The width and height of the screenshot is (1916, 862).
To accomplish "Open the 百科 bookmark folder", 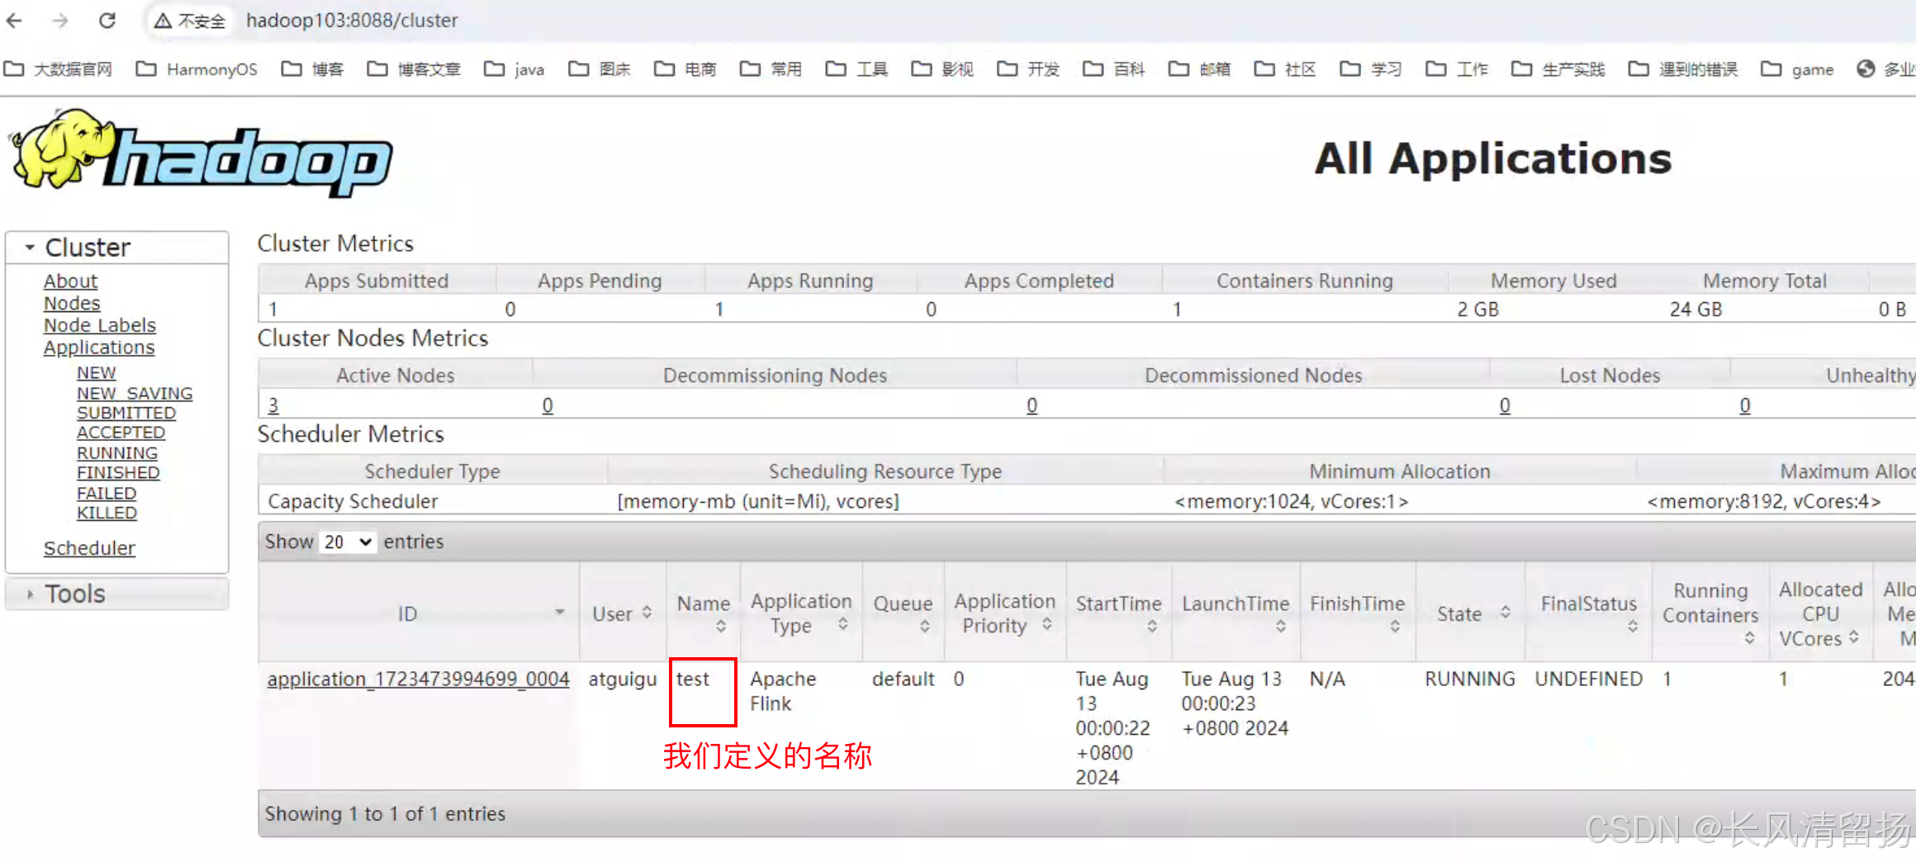I will (1115, 69).
